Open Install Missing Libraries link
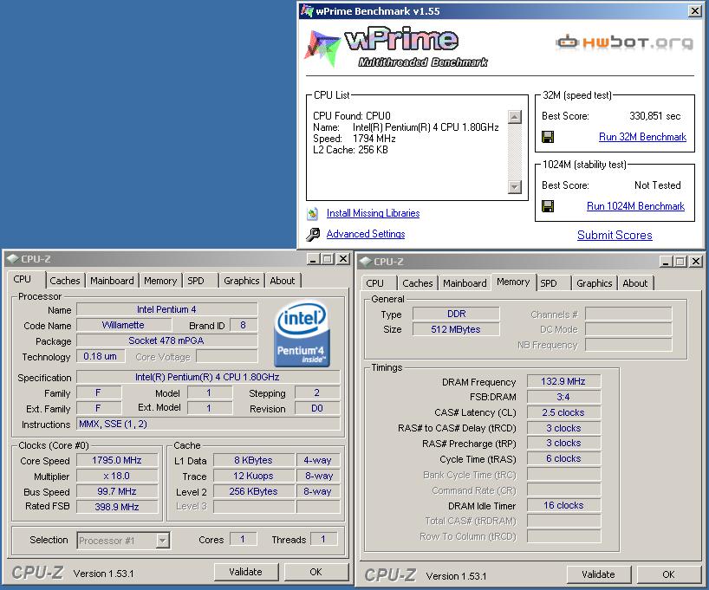Image resolution: width=709 pixels, height=590 pixels. 373,213
